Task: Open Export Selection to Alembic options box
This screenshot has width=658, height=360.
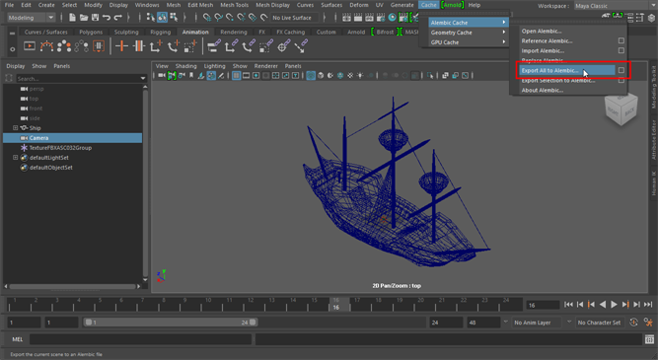Action: coord(621,80)
